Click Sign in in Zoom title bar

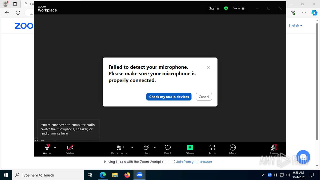tap(214, 8)
